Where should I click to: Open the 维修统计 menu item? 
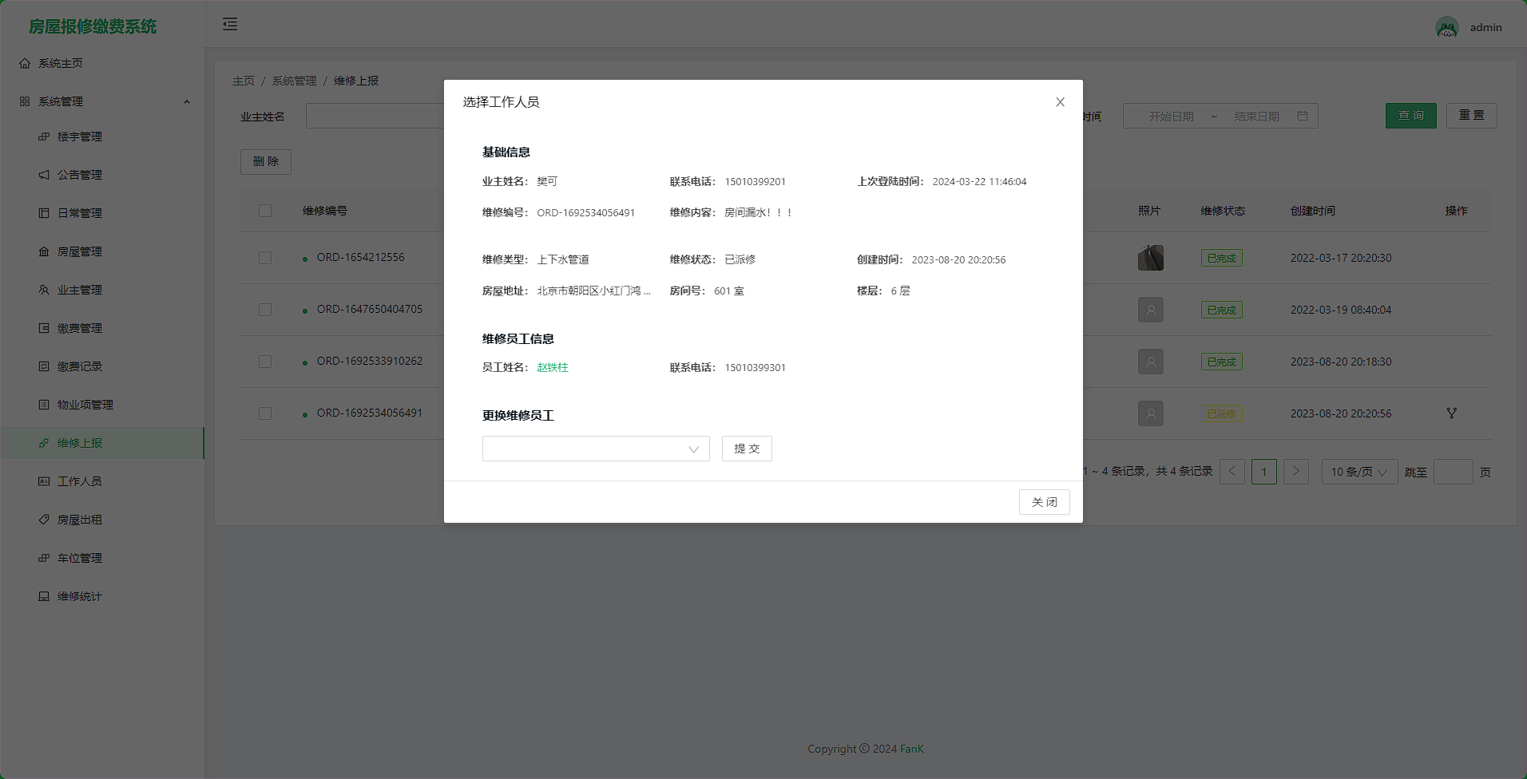pyautogui.click(x=102, y=596)
